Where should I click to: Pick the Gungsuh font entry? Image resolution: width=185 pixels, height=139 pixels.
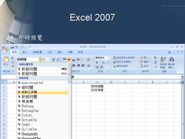point(42,134)
